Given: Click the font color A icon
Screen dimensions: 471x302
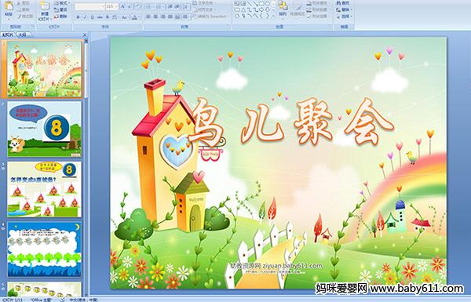Looking at the screenshot, I should point(134,17).
